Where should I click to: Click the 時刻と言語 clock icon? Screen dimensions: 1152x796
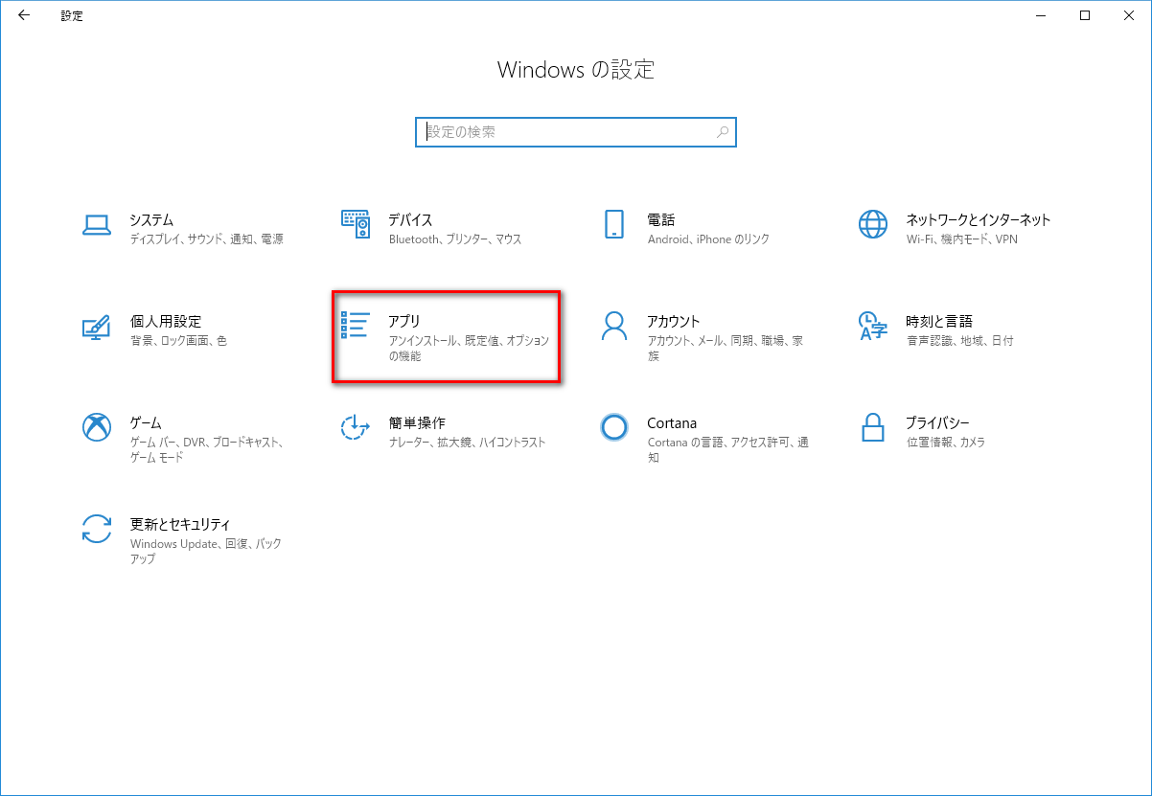[x=873, y=326]
